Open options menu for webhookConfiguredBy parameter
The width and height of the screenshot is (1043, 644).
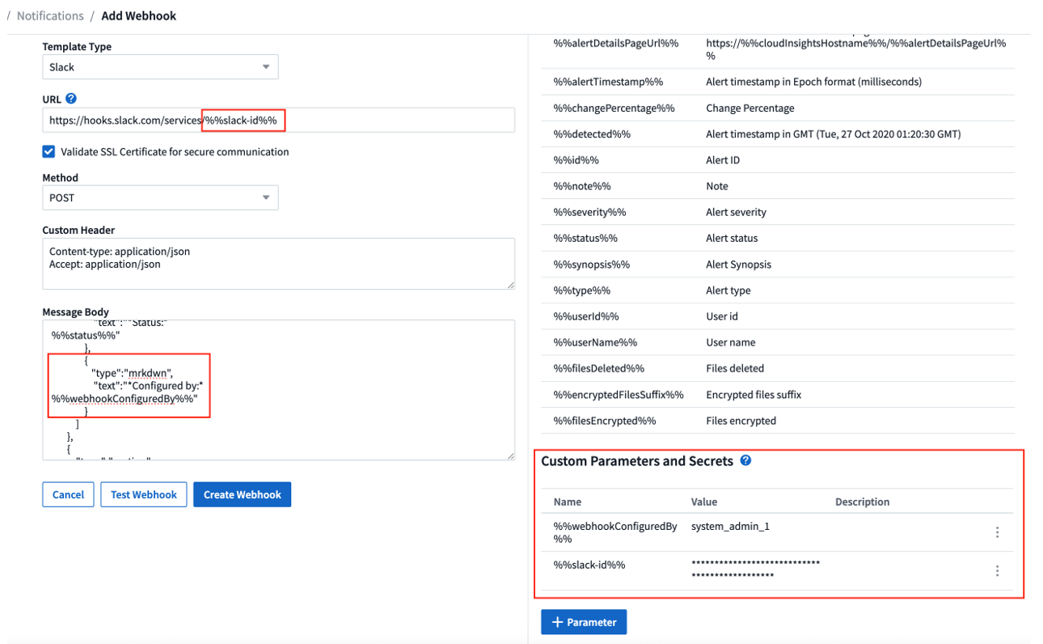[x=997, y=532]
